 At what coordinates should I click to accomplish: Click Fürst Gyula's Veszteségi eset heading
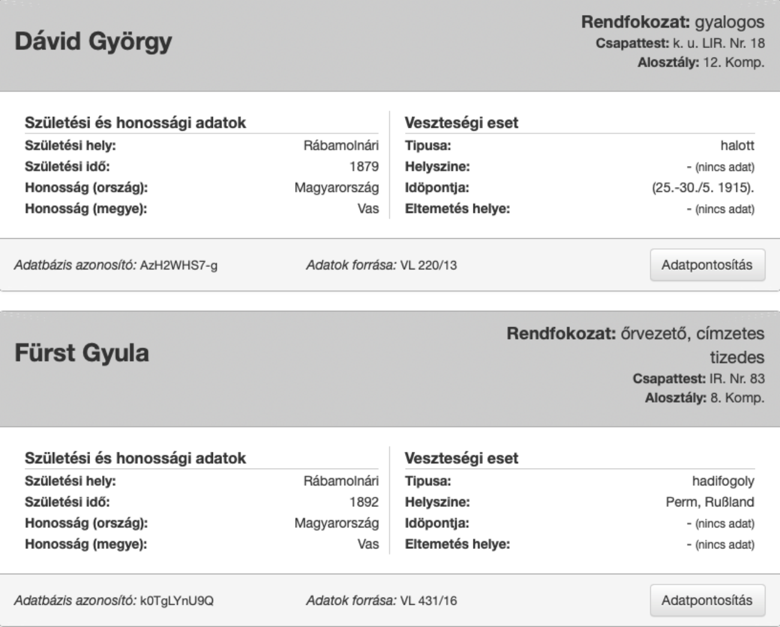click(x=461, y=458)
